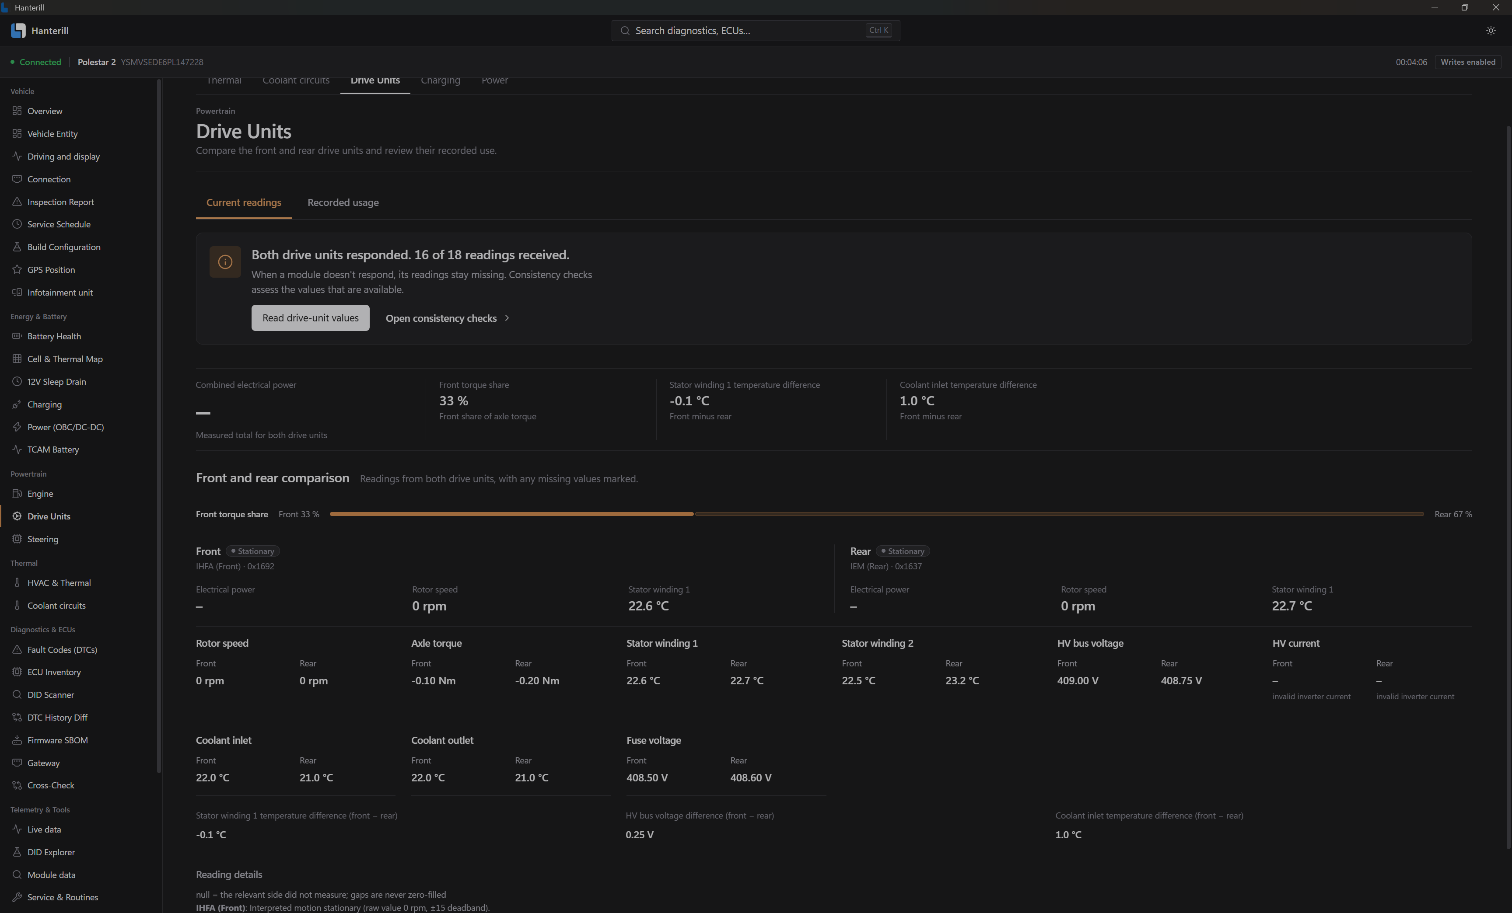Click the 12V Sleep Drain clock icon

coord(17,381)
